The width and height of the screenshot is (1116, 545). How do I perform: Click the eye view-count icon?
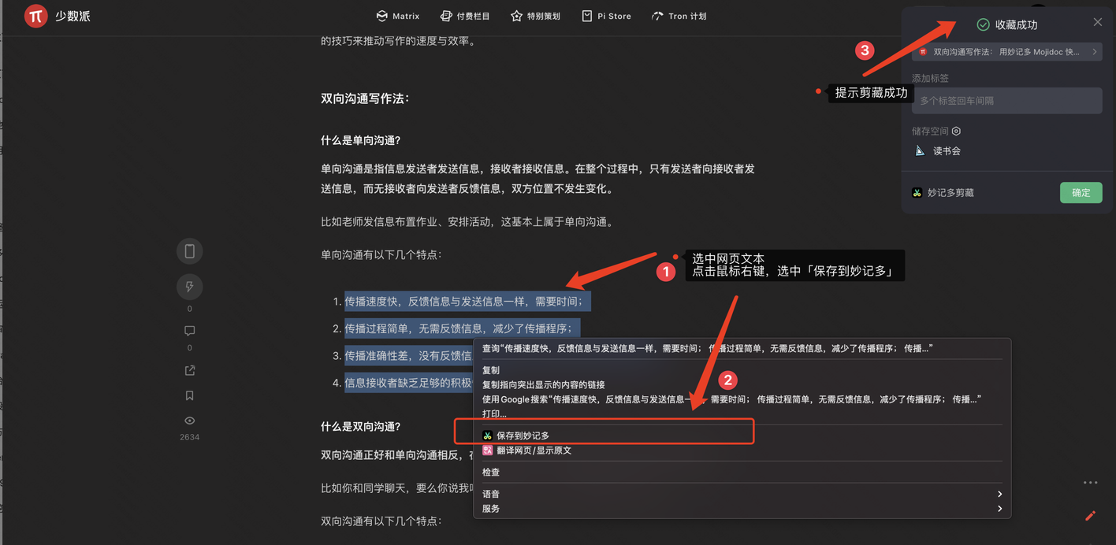click(190, 421)
